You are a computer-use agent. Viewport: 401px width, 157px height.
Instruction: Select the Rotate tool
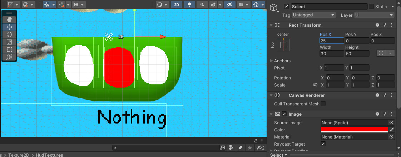tap(9, 35)
